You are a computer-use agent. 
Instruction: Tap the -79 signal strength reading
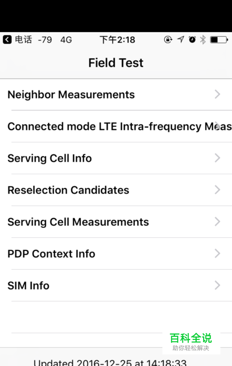click(45, 40)
